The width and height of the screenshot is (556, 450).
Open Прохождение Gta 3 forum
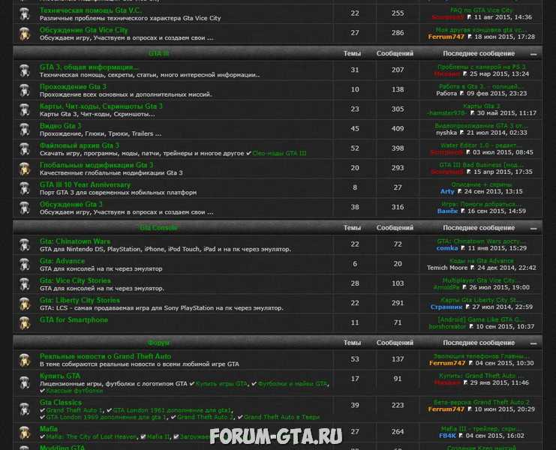click(x=73, y=86)
